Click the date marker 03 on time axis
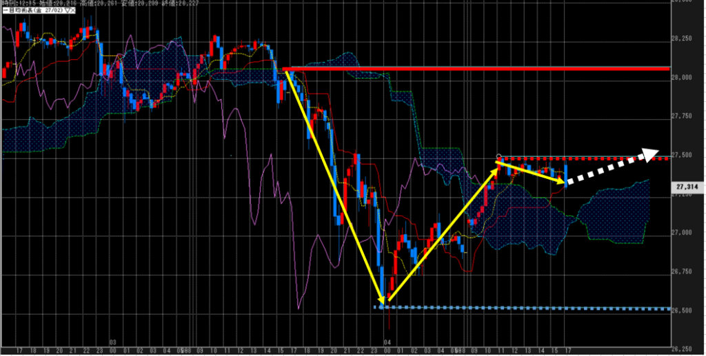Screen dimensions: 706x356 [114, 342]
